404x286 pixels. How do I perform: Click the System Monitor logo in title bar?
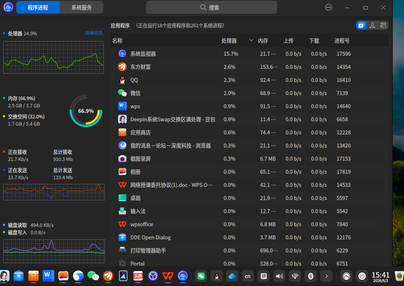(8, 8)
